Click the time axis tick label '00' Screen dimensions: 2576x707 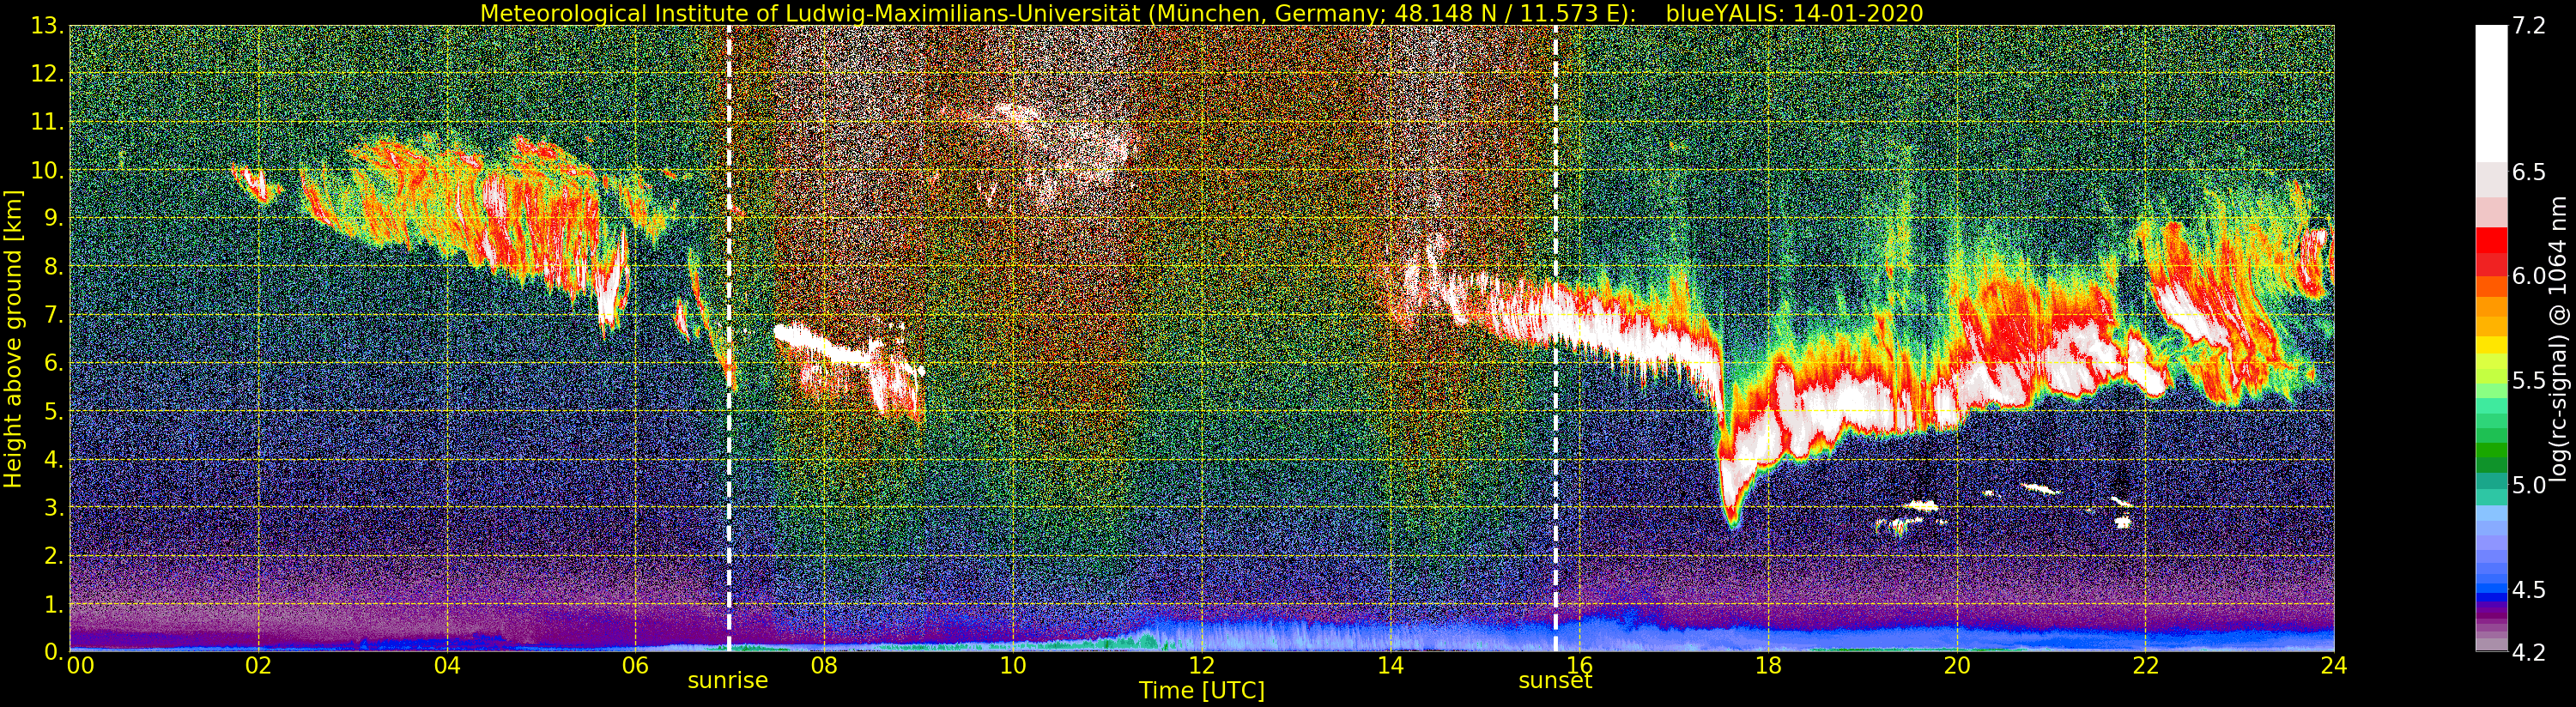pos(80,665)
